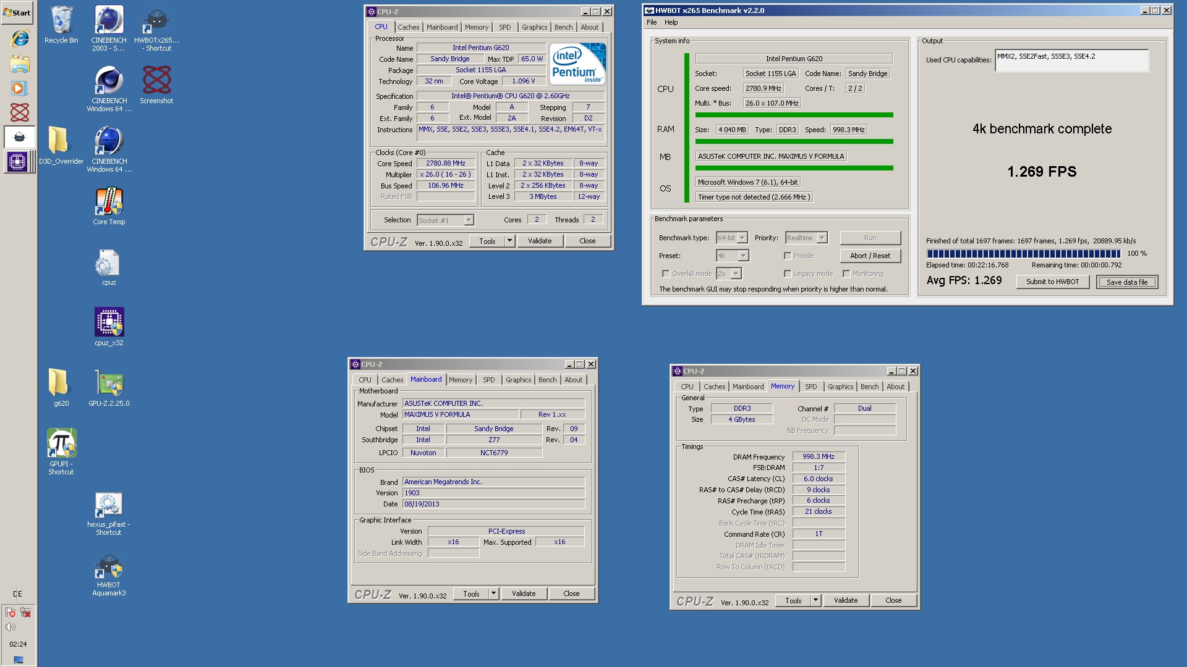Click BIOS Version 1903 field
This screenshot has height=667, width=1187.
click(x=493, y=493)
